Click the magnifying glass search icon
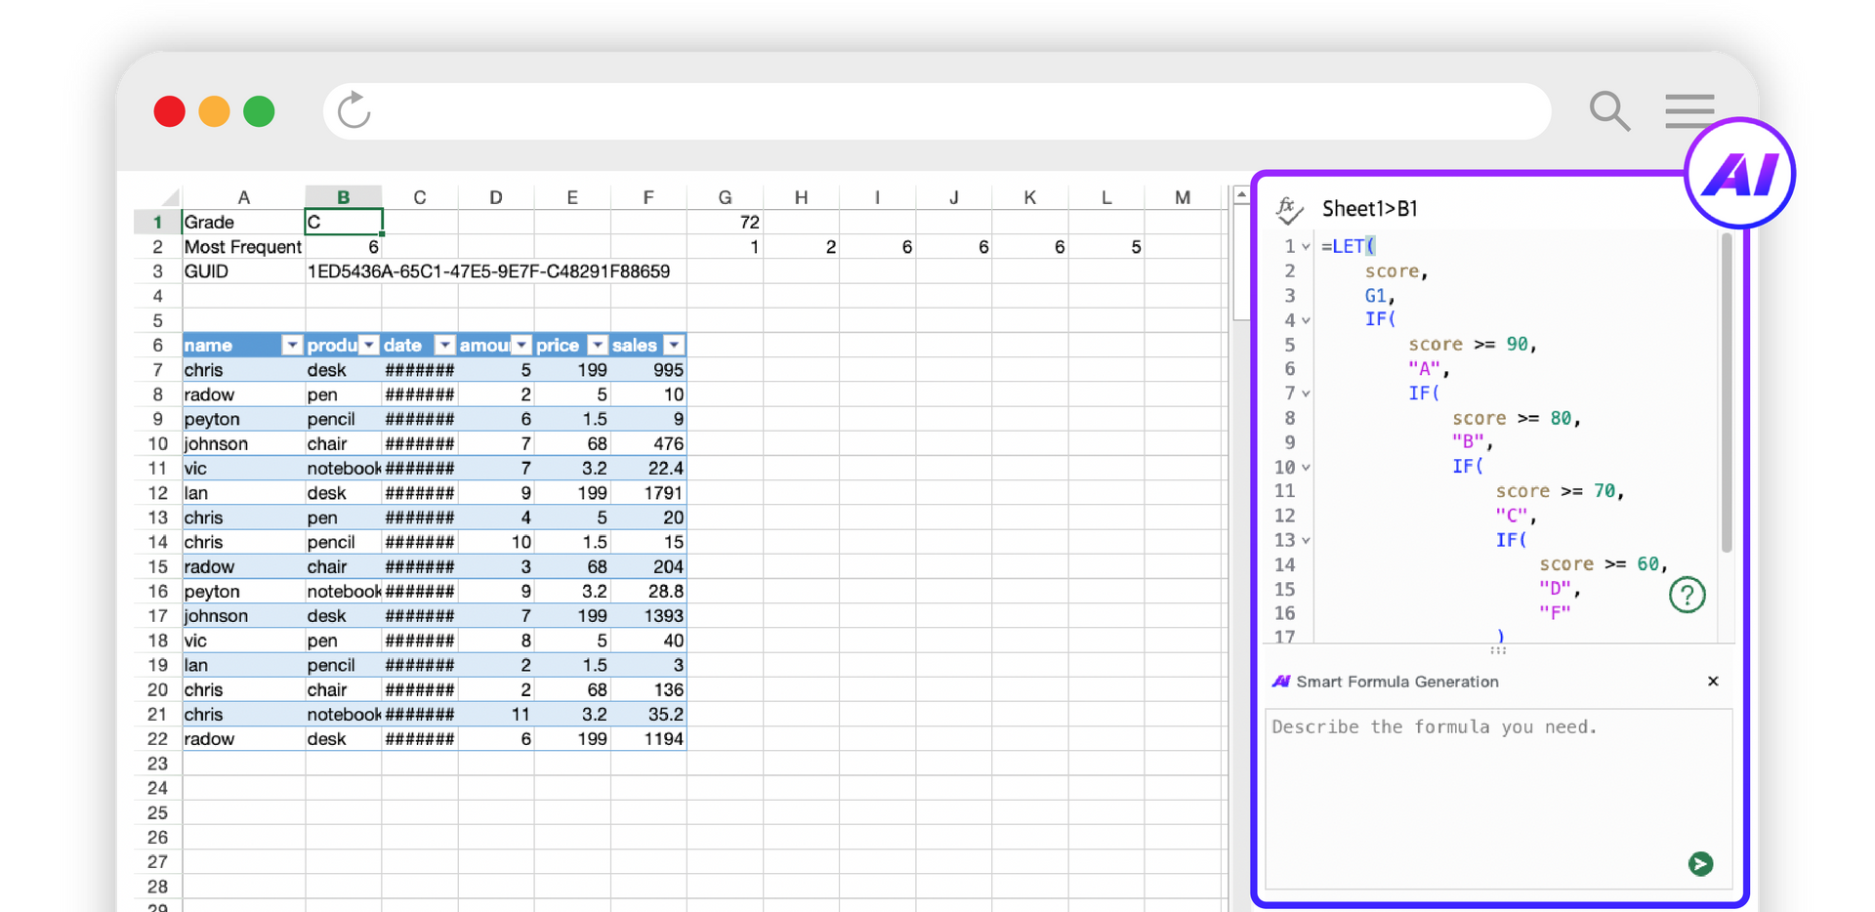Screen dimensions: 1875x912 1608,110
